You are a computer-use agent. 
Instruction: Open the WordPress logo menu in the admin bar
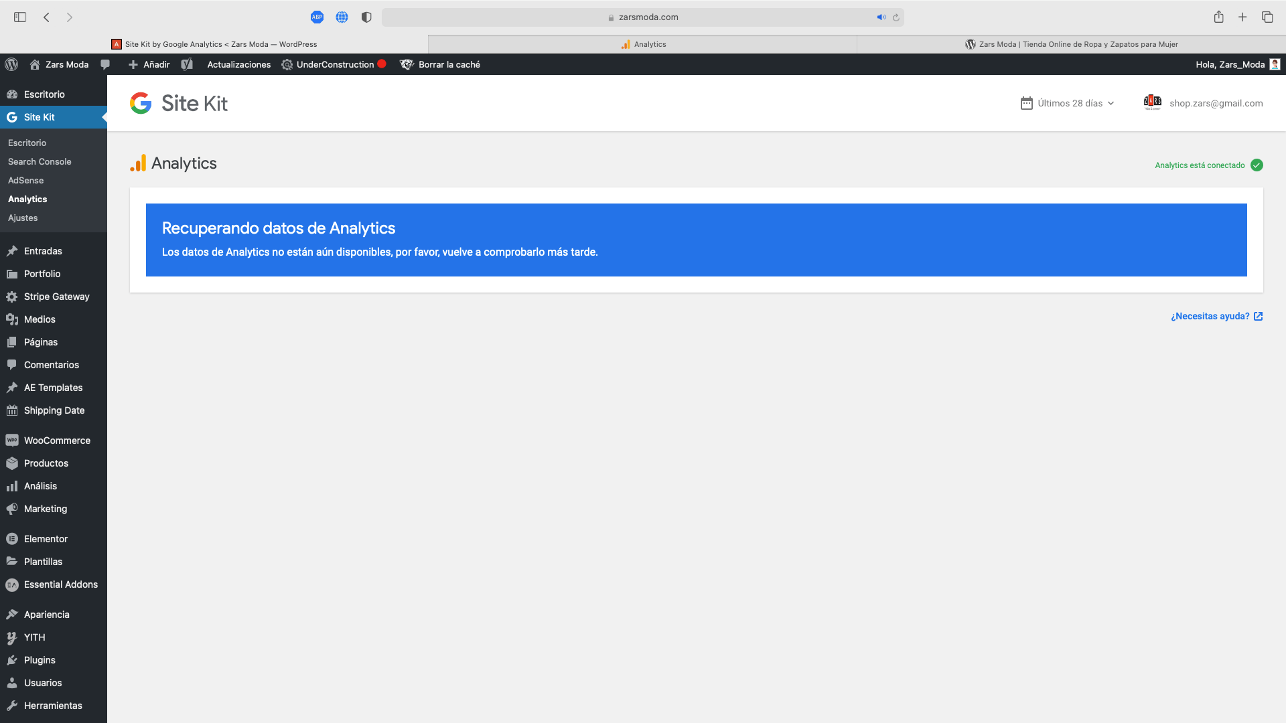pos(11,64)
